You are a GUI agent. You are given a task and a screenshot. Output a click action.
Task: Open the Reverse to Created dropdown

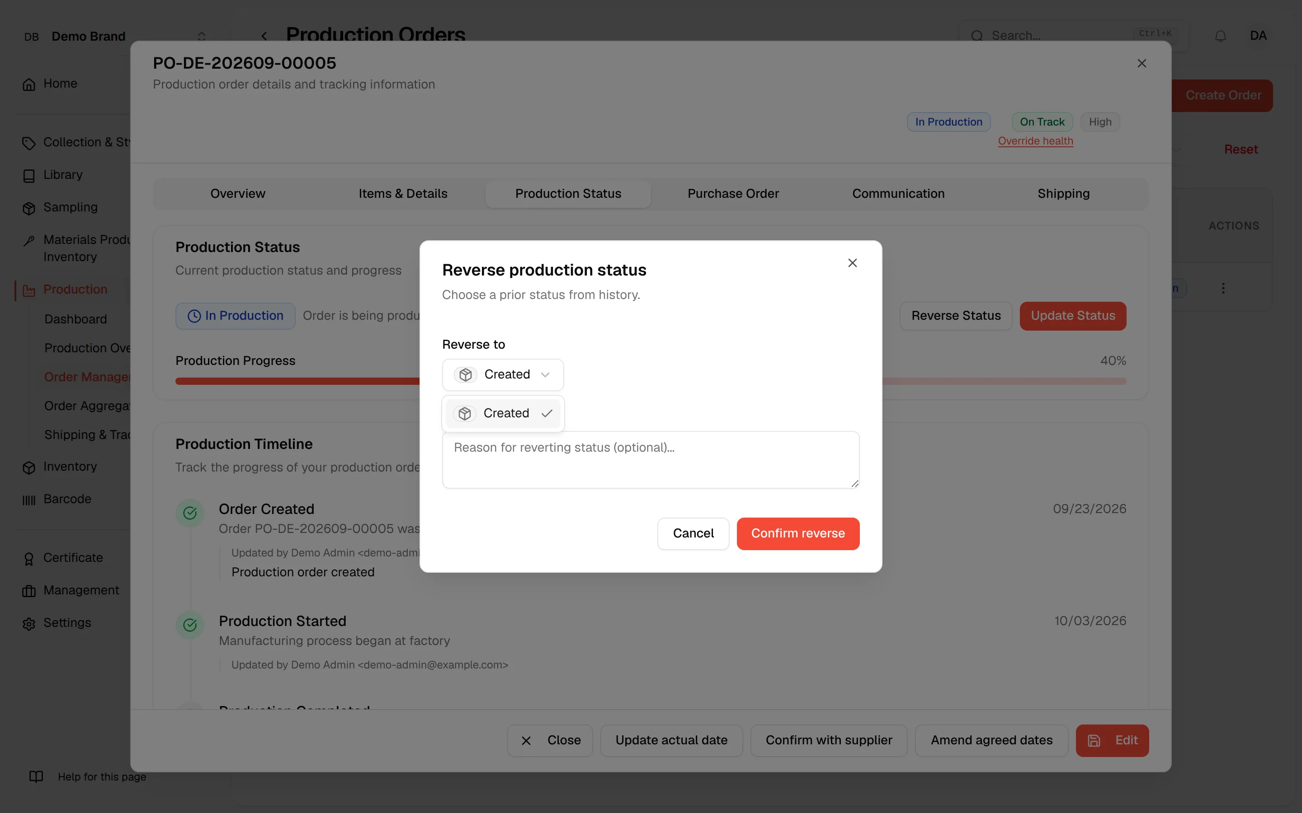(x=503, y=374)
